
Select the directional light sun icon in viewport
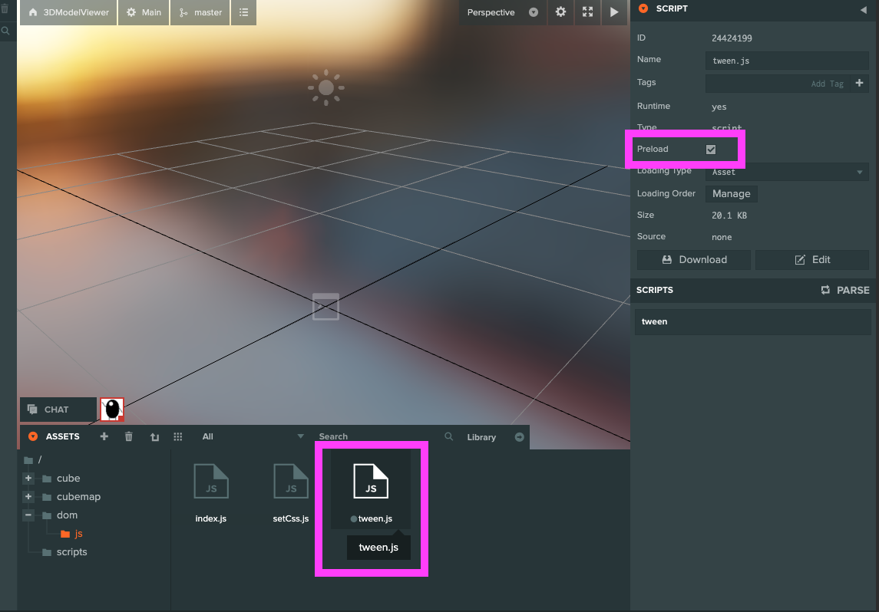coord(325,87)
